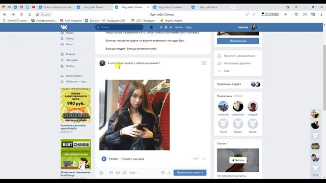Click the BestChange ad banner
The image size is (326, 183).
[76, 154]
